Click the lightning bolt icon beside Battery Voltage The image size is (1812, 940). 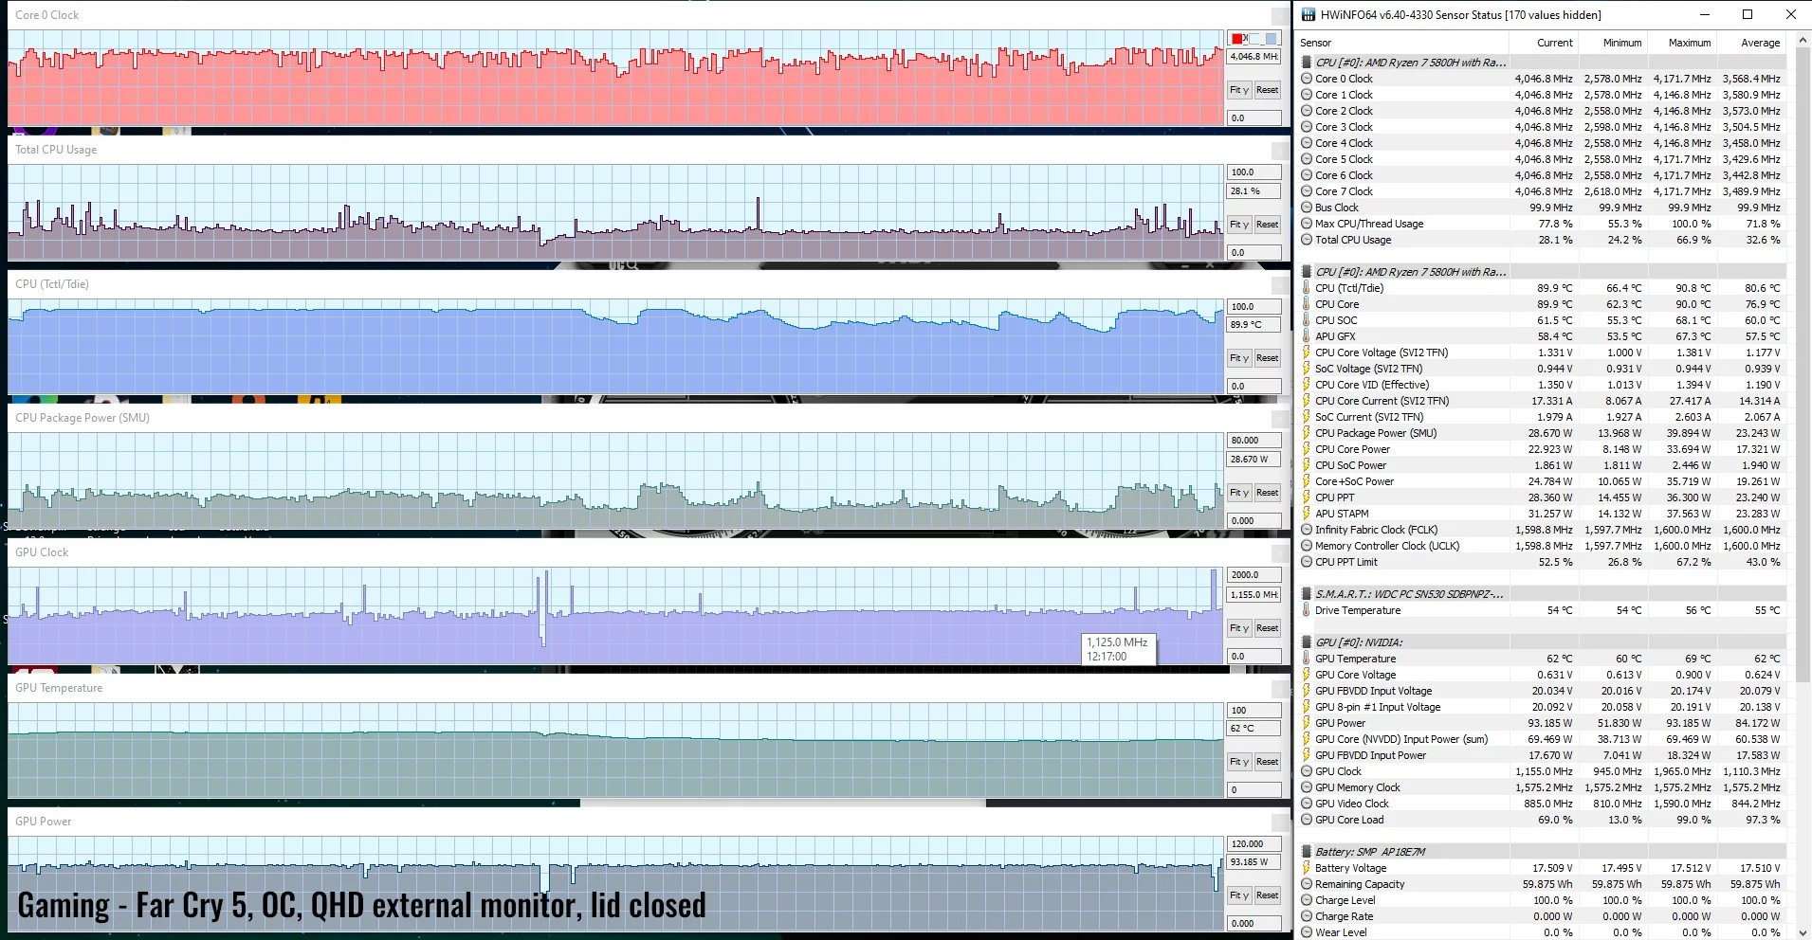tap(1307, 868)
